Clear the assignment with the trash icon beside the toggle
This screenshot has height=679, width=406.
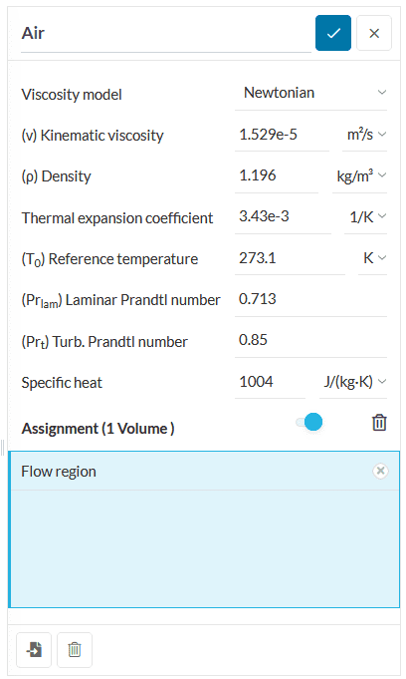pos(379,422)
